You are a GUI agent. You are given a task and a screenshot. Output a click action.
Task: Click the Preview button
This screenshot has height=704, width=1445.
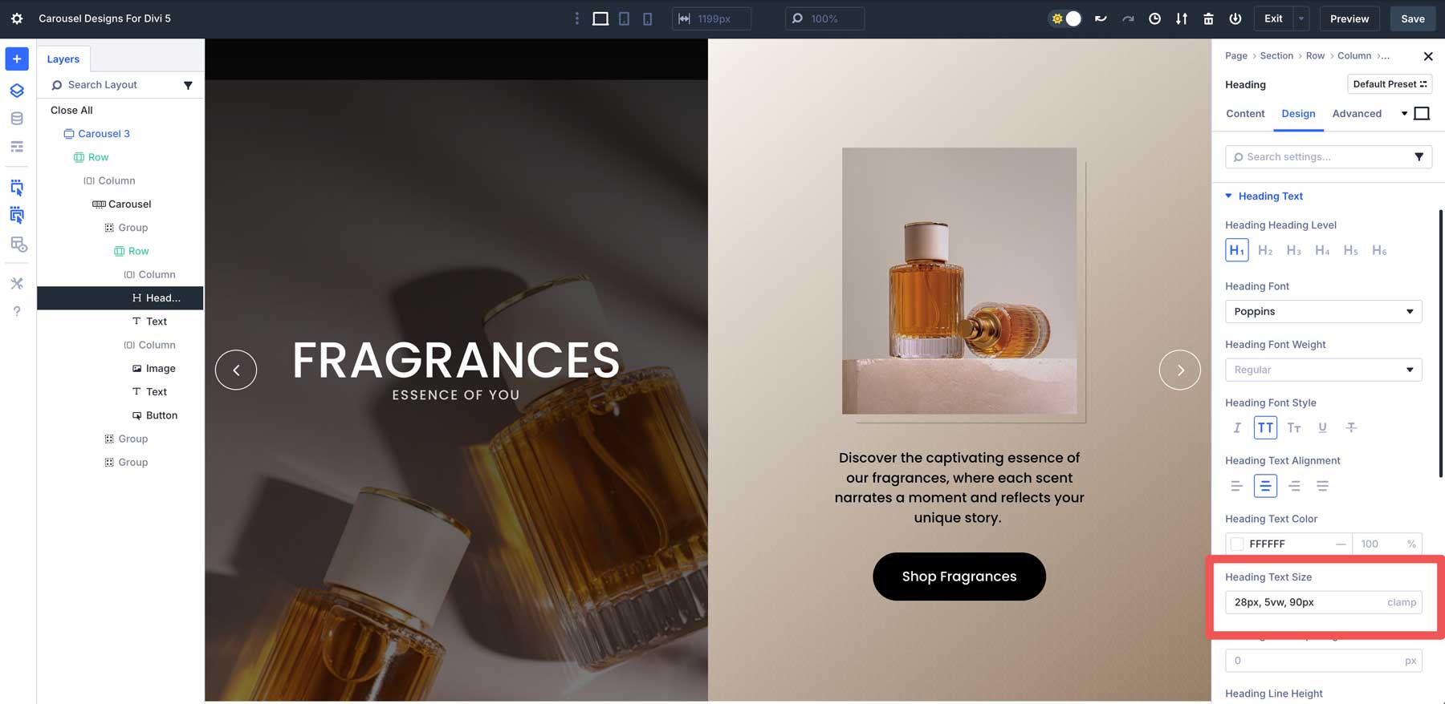pos(1349,18)
